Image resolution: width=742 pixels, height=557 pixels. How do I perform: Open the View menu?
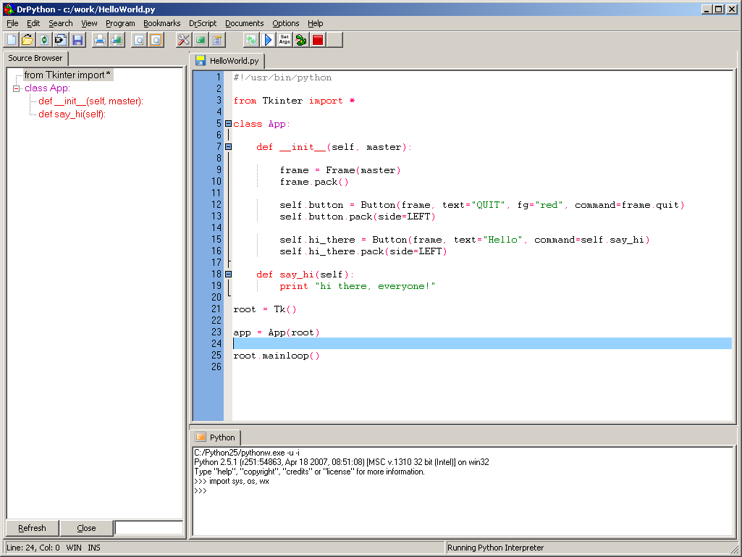click(x=89, y=23)
